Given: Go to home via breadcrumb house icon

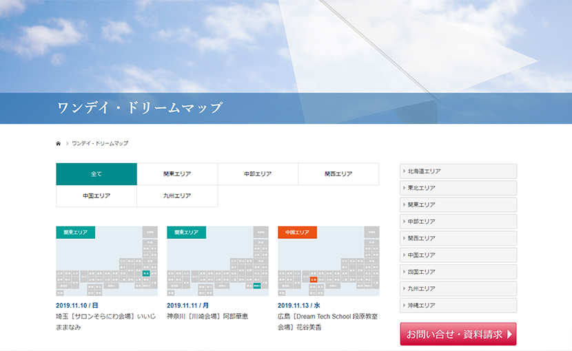Looking at the screenshot, I should pos(58,144).
